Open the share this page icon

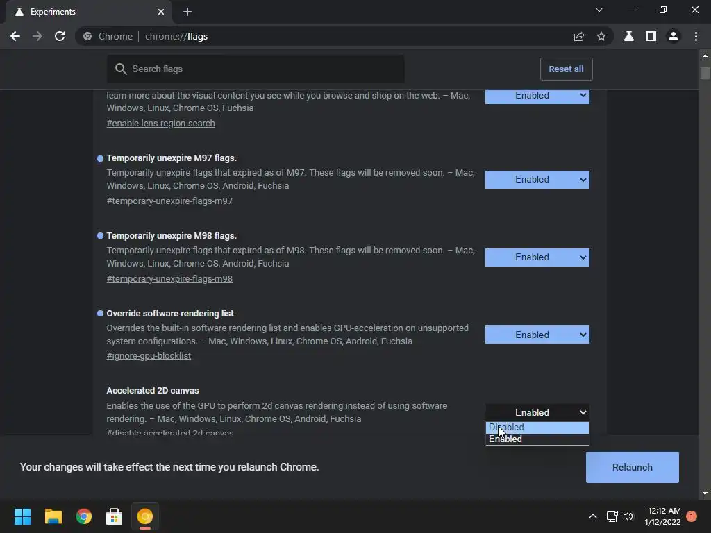click(579, 36)
